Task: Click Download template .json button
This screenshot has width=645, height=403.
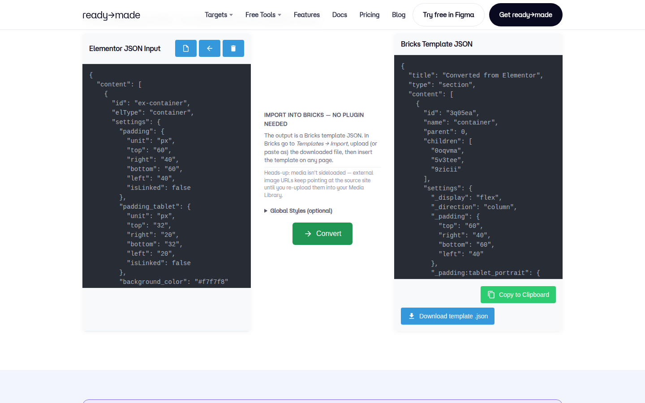Action: tap(447, 316)
